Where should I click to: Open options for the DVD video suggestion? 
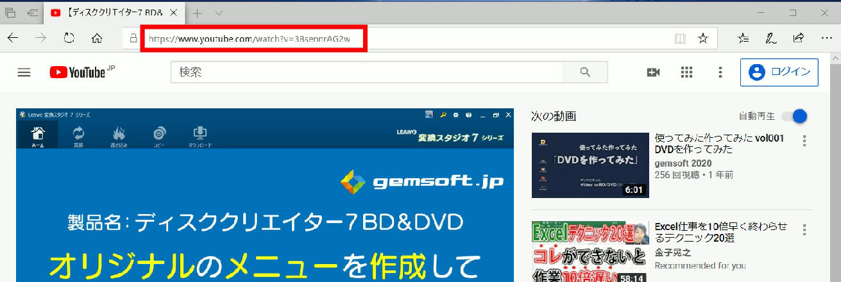click(804, 140)
